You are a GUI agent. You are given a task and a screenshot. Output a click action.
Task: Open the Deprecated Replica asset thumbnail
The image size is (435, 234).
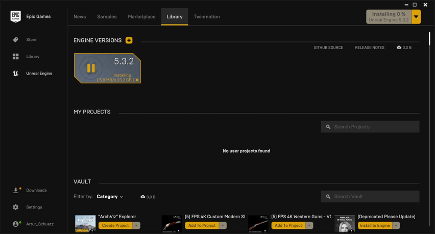click(x=345, y=223)
